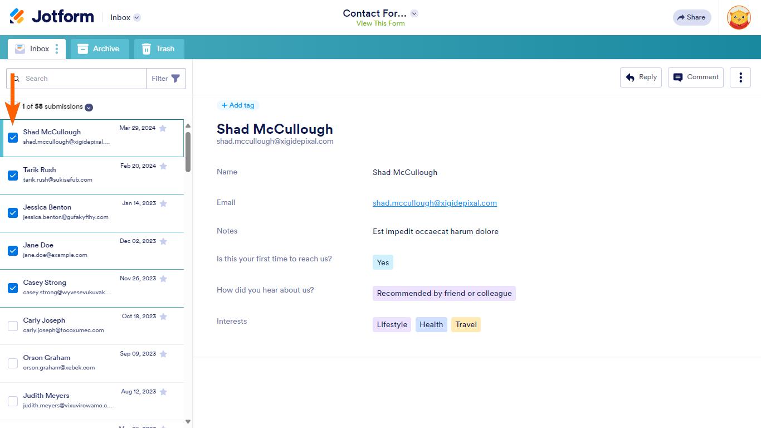The height and width of the screenshot is (428, 761).
Task: Open the Tarik Rush submission
Action: click(x=92, y=176)
